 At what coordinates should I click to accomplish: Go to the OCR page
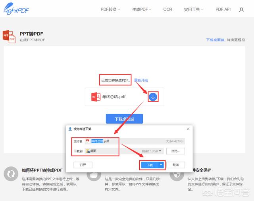[167, 10]
